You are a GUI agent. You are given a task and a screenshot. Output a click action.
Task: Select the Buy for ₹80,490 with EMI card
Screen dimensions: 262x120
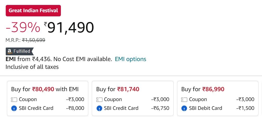[48, 98]
